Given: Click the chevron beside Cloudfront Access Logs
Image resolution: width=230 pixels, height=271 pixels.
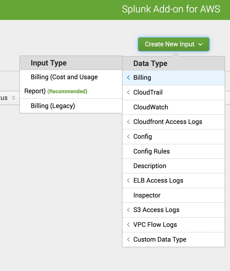Looking at the screenshot, I should pyautogui.click(x=128, y=122).
